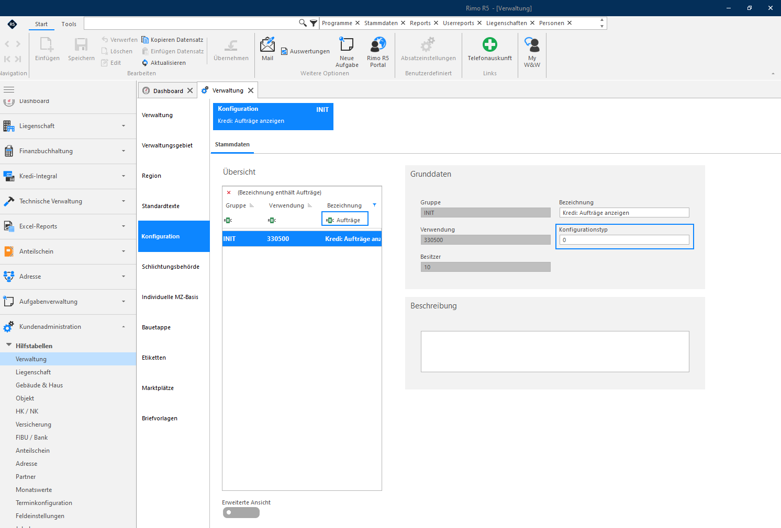Screen dimensions: 781x528
Task: Expand the Aufgabenverwaltung sidebar section
Action: [124, 302]
